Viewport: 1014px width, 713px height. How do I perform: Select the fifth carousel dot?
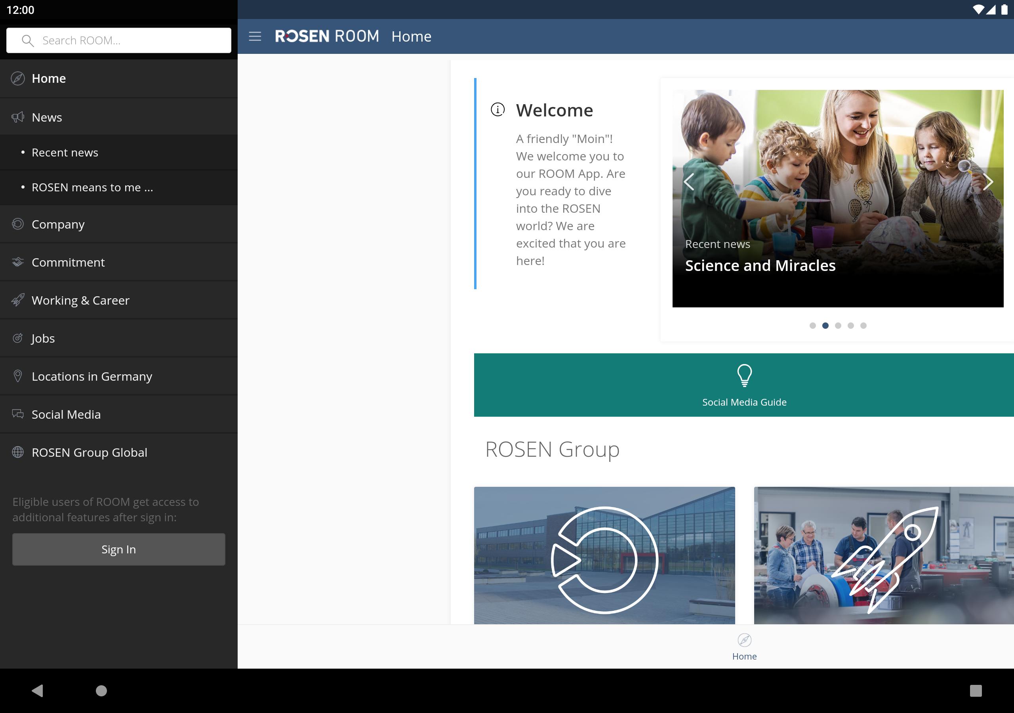(x=863, y=326)
